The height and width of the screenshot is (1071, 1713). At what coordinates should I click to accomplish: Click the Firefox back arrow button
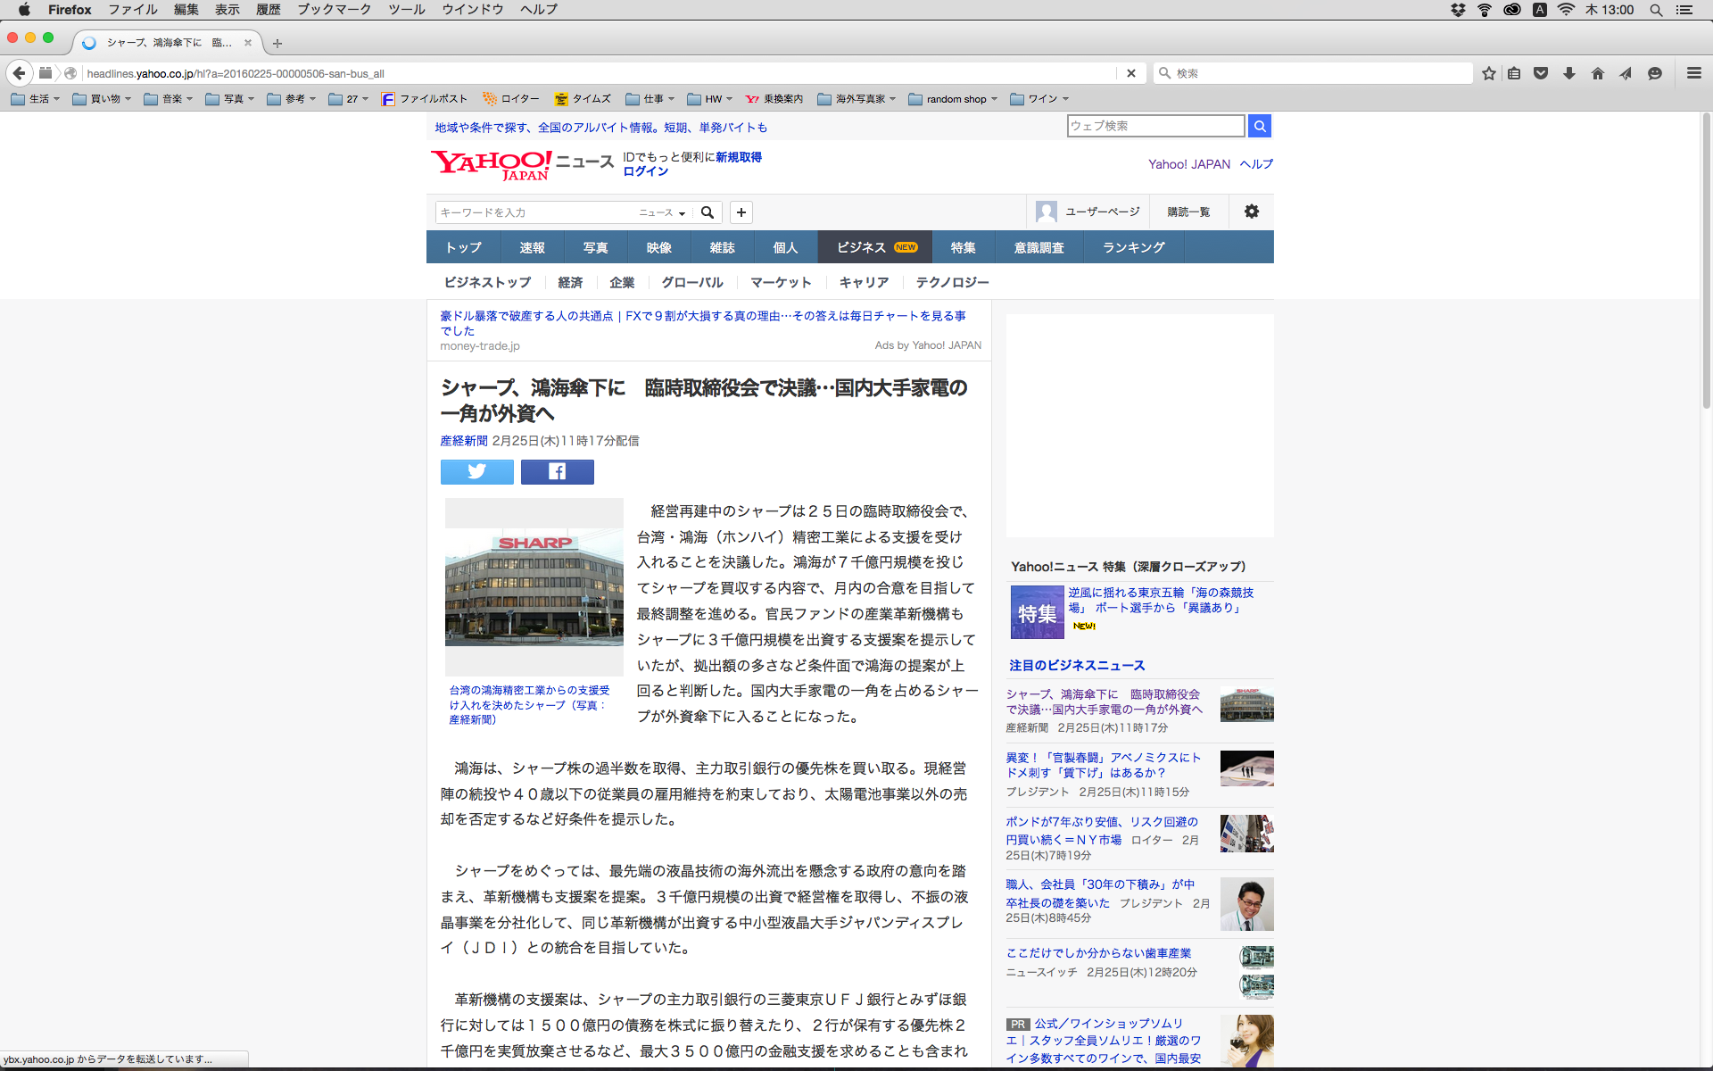[20, 73]
